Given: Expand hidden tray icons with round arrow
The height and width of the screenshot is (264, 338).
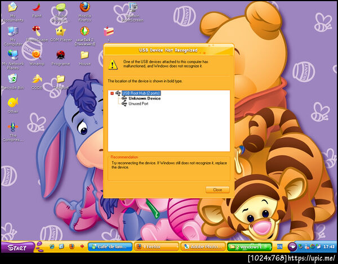Looking at the screenshot, I should coord(292,247).
